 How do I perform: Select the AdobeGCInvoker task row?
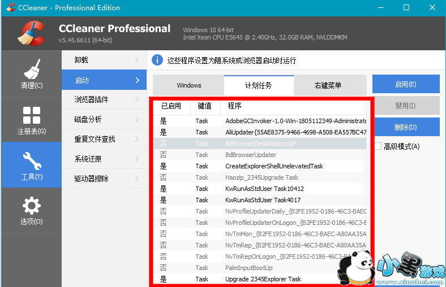pyautogui.click(x=260, y=121)
